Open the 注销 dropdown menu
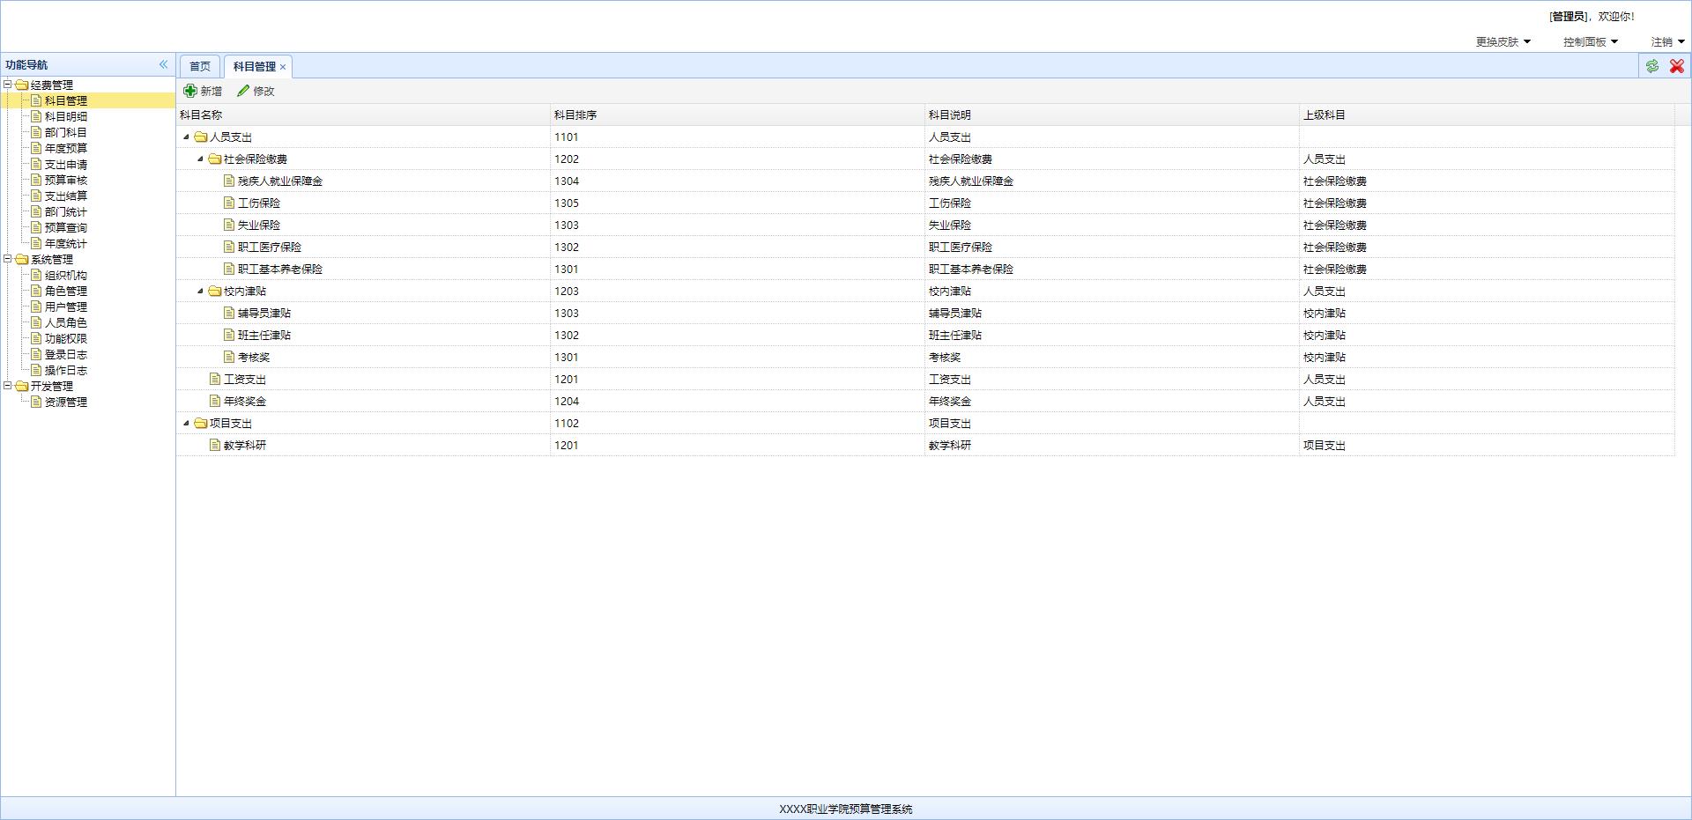 pyautogui.click(x=1667, y=41)
